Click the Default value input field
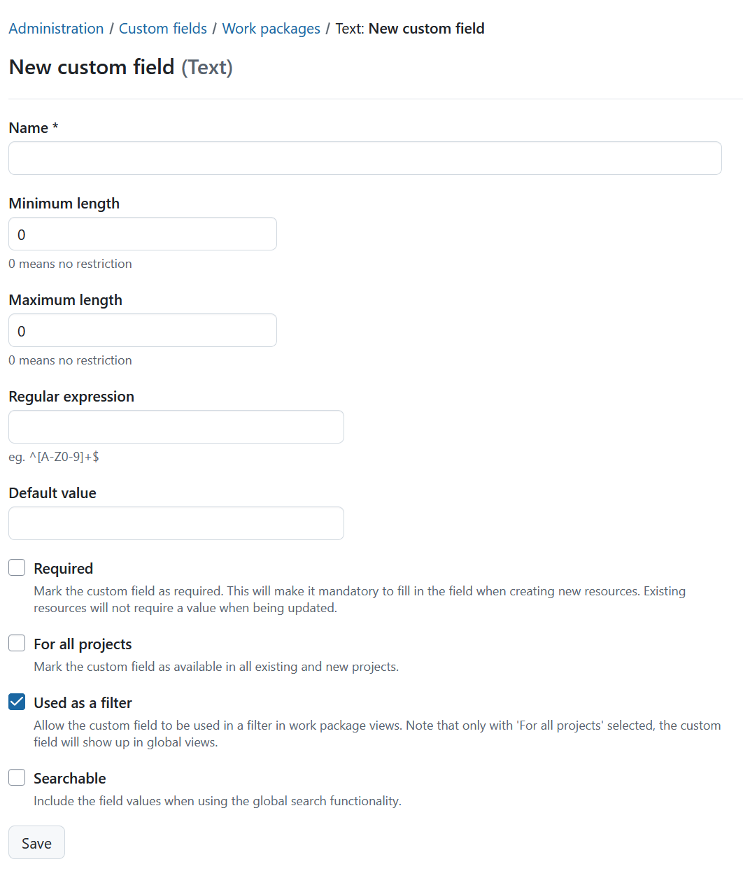This screenshot has width=743, height=878. click(176, 523)
